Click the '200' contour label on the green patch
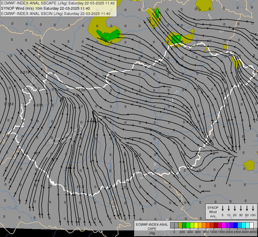258x237 pixels. [x=103, y=39]
